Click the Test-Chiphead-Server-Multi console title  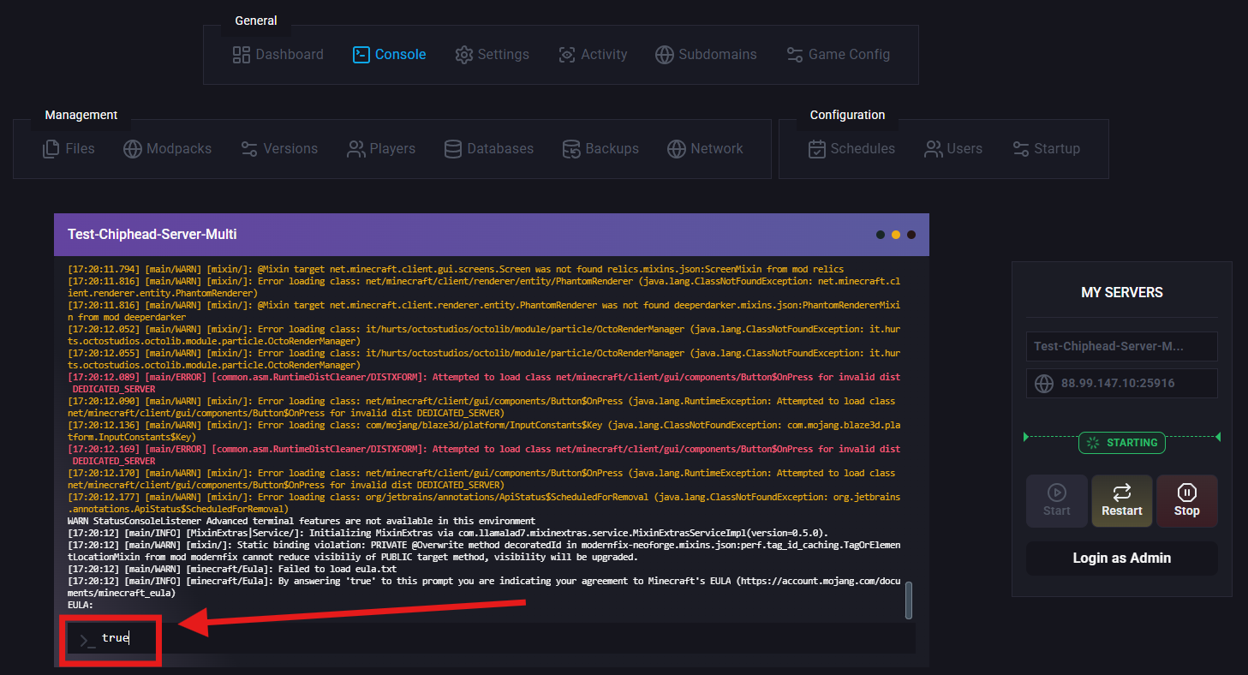point(152,235)
